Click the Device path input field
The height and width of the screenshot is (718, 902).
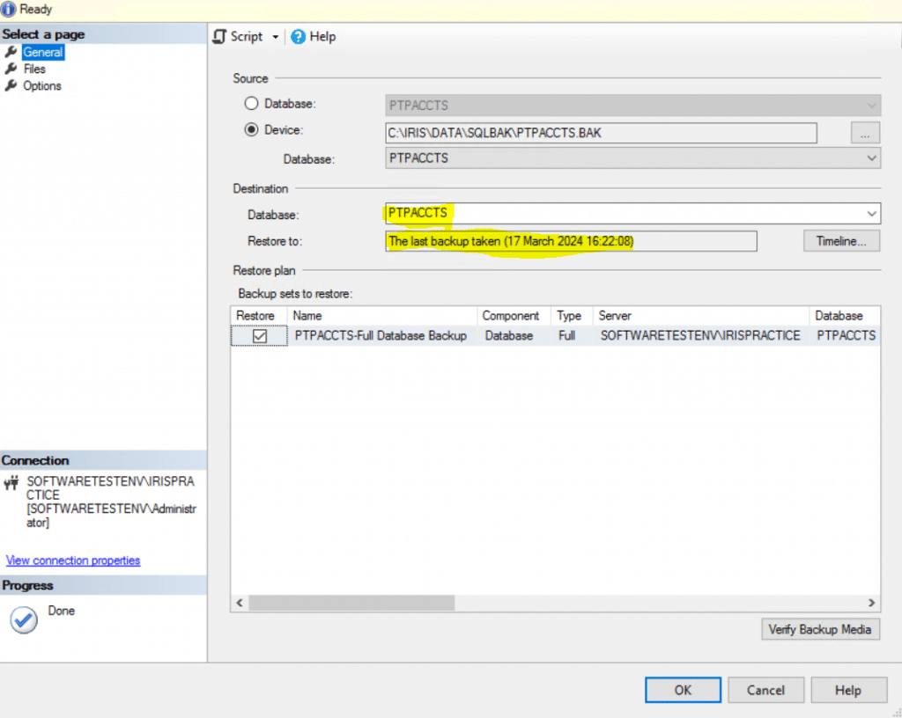(x=601, y=133)
